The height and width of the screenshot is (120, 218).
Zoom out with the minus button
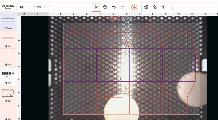click(29, 7)
